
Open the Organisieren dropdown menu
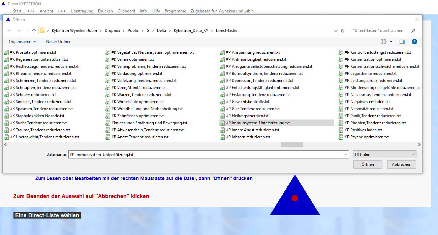pyautogui.click(x=22, y=42)
